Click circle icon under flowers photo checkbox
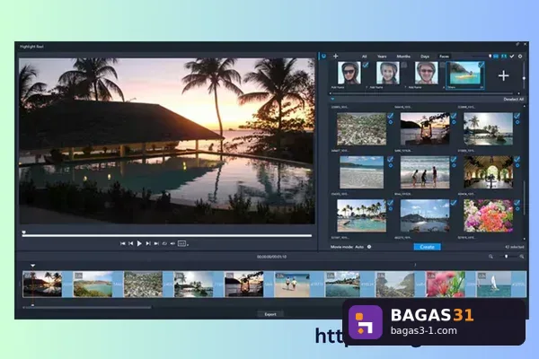The width and height of the screenshot is (539, 359). coord(517,209)
